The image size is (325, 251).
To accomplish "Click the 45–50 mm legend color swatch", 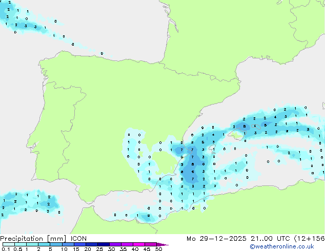I will click(151, 244).
